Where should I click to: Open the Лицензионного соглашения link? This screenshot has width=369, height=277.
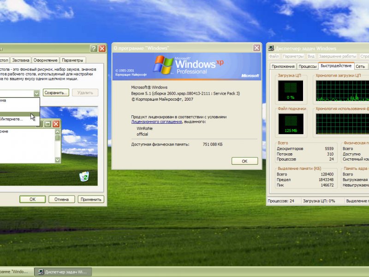[x=156, y=122]
